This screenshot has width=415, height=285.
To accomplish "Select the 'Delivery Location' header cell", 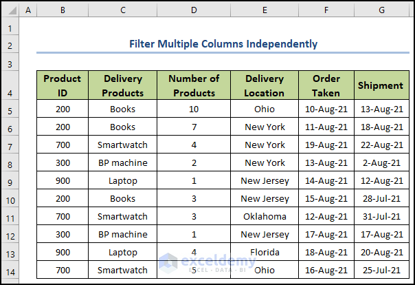I will click(x=265, y=85).
